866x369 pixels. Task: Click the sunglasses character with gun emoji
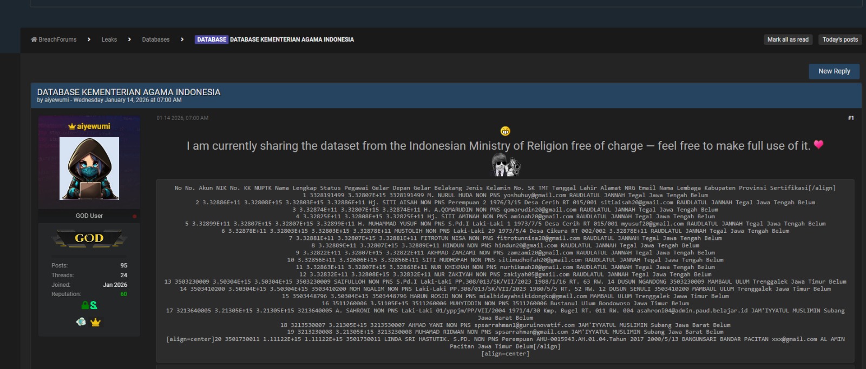click(506, 165)
